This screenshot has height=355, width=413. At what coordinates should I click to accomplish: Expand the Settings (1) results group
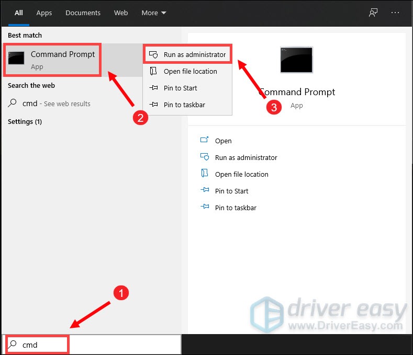[25, 122]
